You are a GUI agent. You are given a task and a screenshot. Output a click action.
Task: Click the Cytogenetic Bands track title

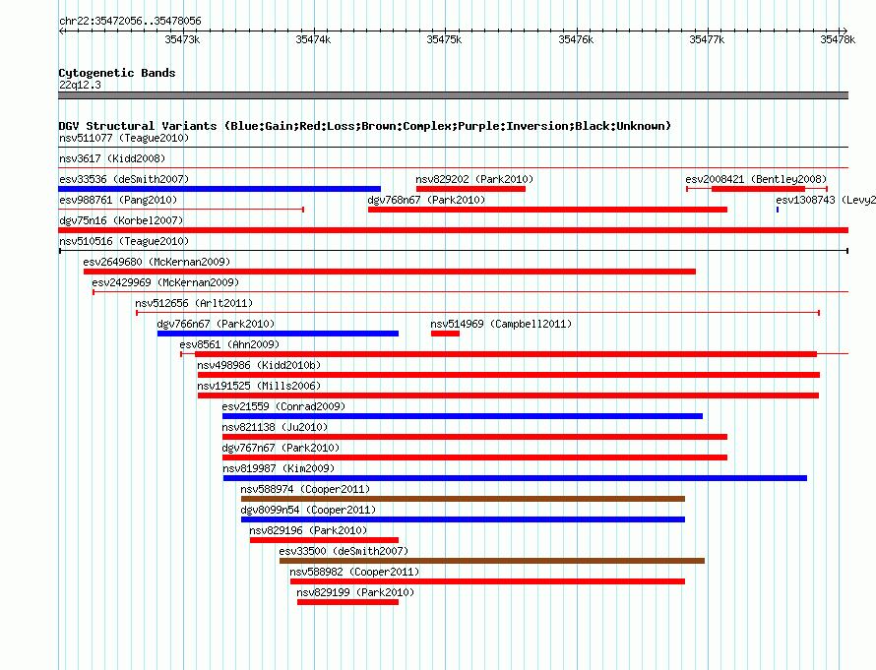click(x=117, y=73)
